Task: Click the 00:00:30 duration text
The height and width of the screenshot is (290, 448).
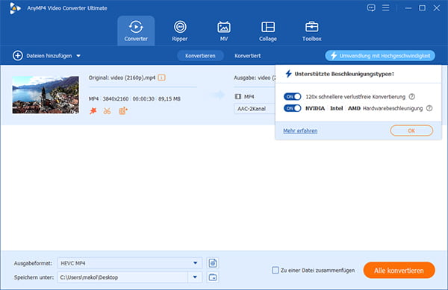Action: (143, 99)
